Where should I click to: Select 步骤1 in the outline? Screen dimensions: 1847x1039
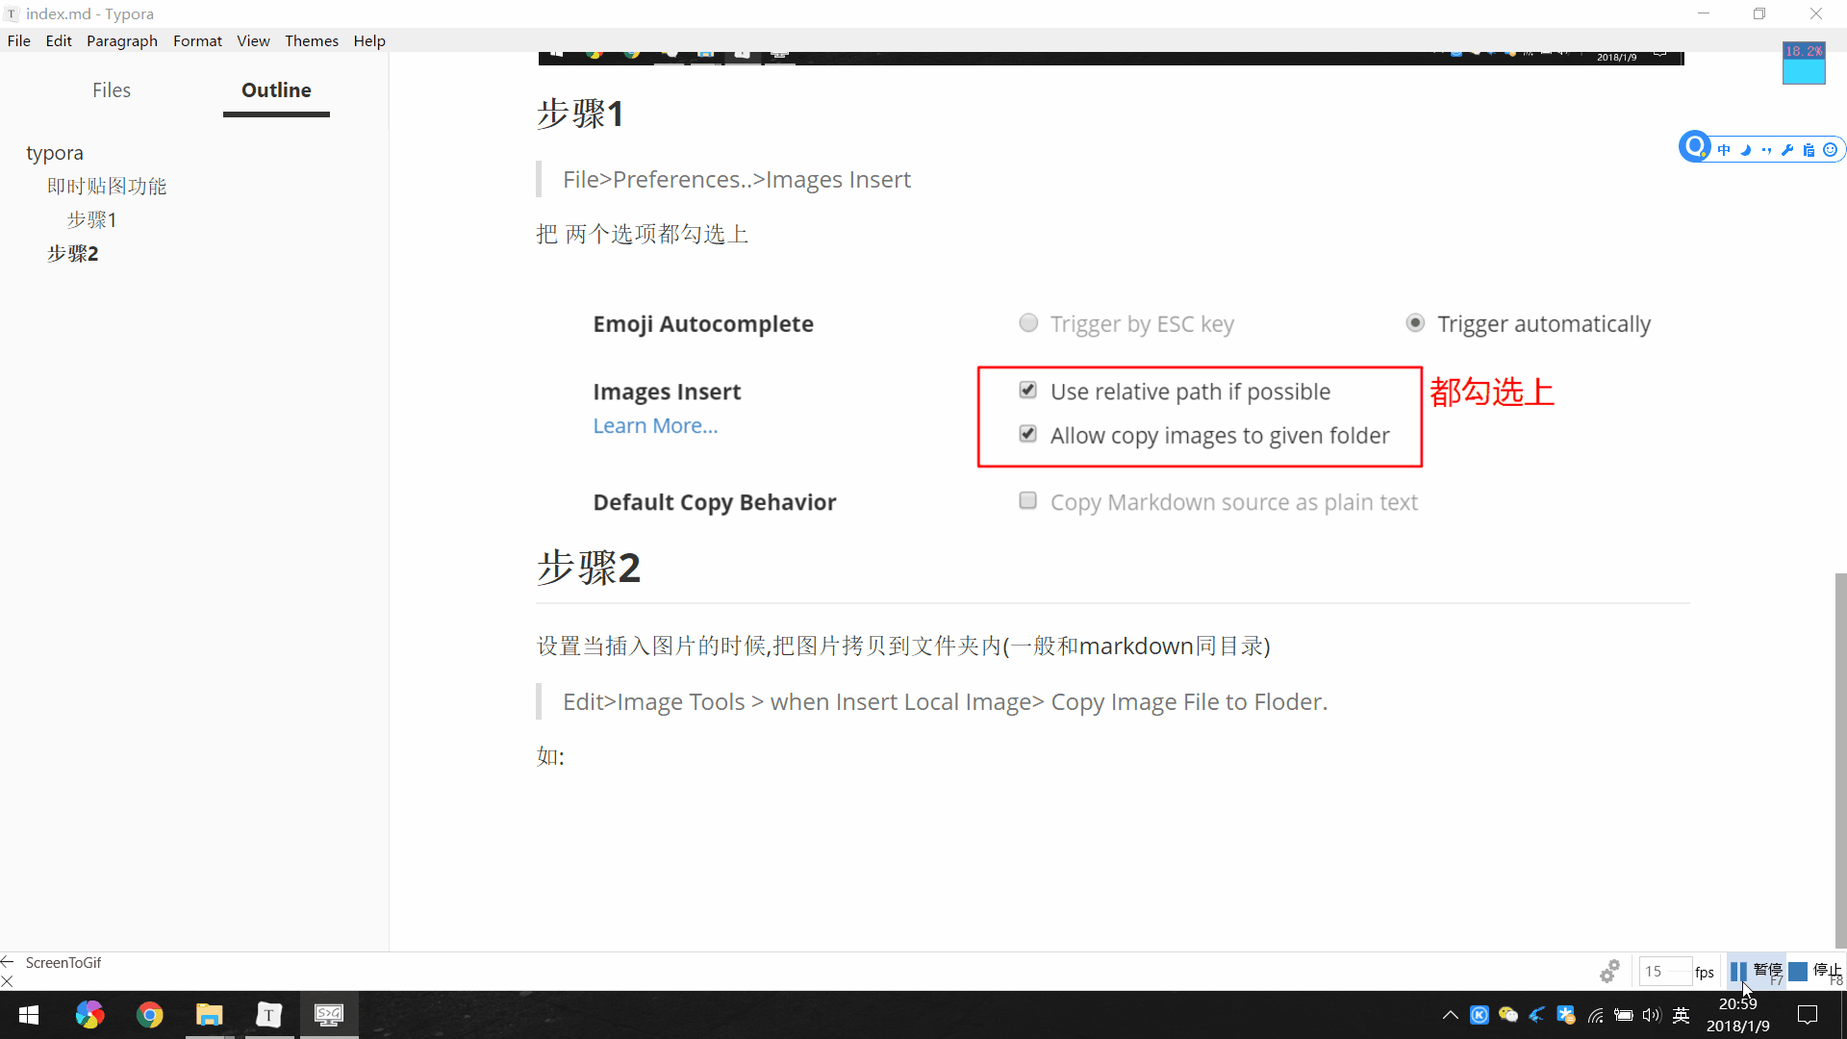pyautogui.click(x=92, y=220)
